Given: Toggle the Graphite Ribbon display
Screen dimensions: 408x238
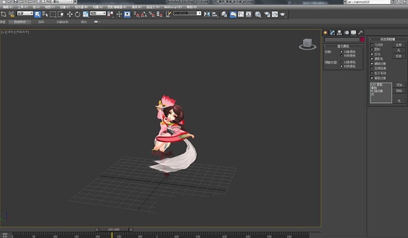Looking at the screenshot, I should [x=233, y=14].
